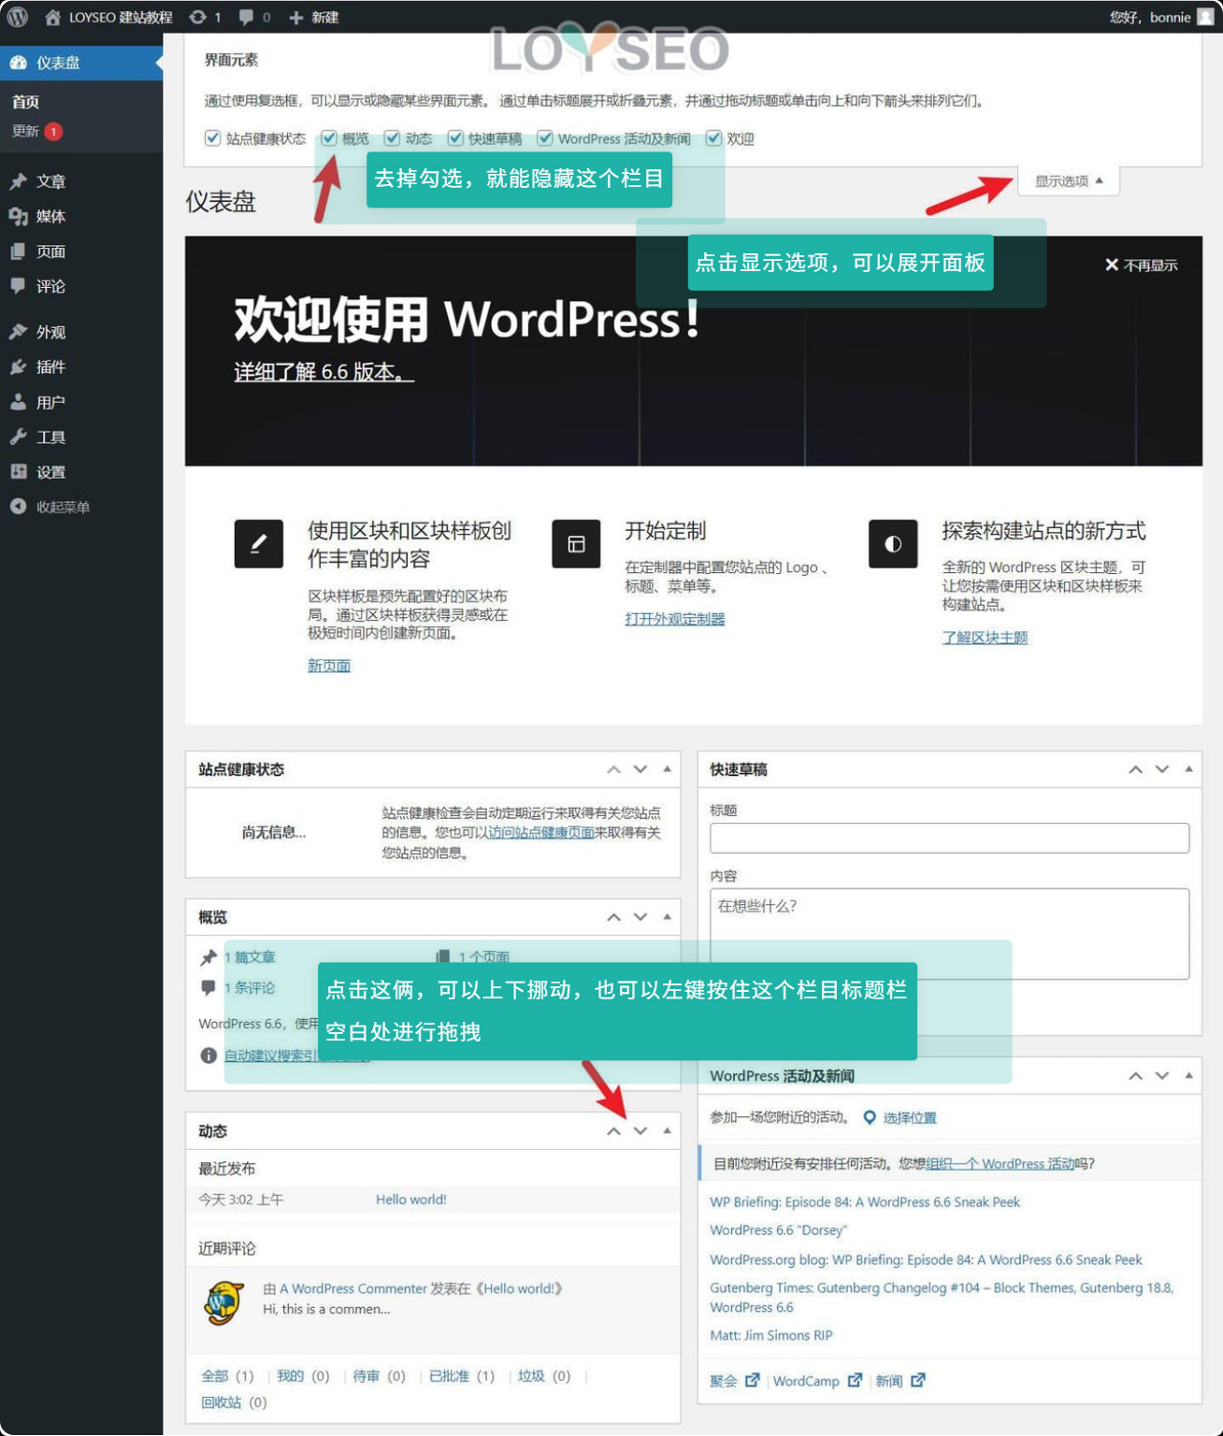Uncheck the Welcome (欢迎) checkbox
The height and width of the screenshot is (1436, 1223).
[713, 138]
